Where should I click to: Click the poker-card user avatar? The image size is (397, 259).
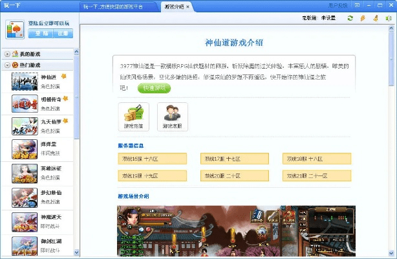pyautogui.click(x=15, y=29)
